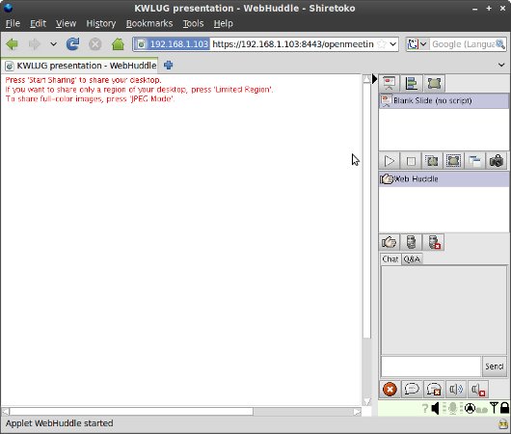Mute audio with speaker red X icon
511x434 pixels.
(x=478, y=389)
